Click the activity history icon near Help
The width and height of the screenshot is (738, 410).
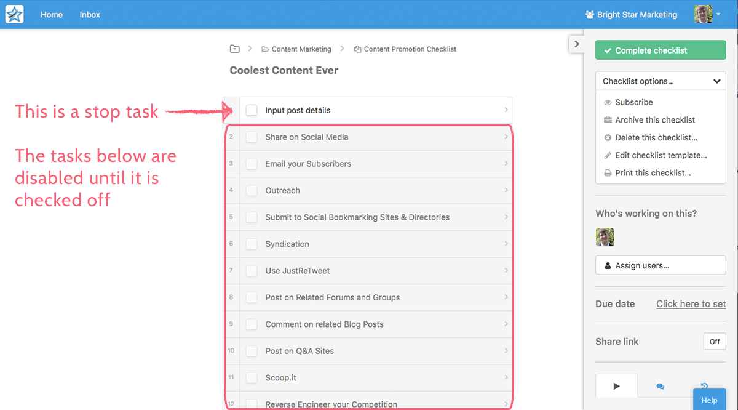(703, 386)
